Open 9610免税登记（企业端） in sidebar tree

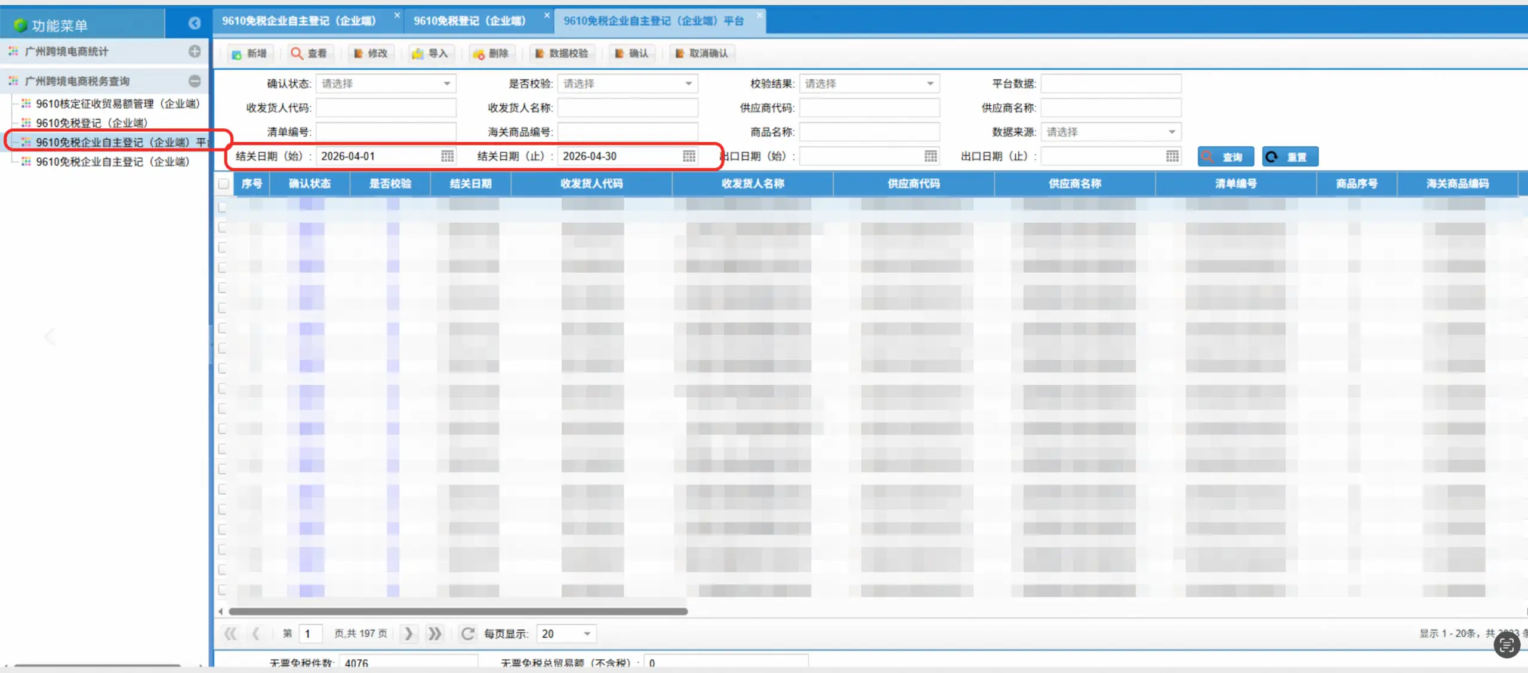coord(92,123)
